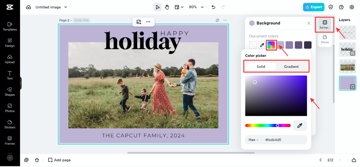360x167 pixels.
Task: Activate the eyedropper beside hue slider
Action: click(300, 126)
